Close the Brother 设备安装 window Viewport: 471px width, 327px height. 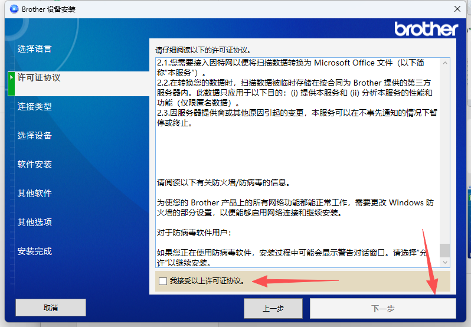pyautogui.click(x=457, y=9)
